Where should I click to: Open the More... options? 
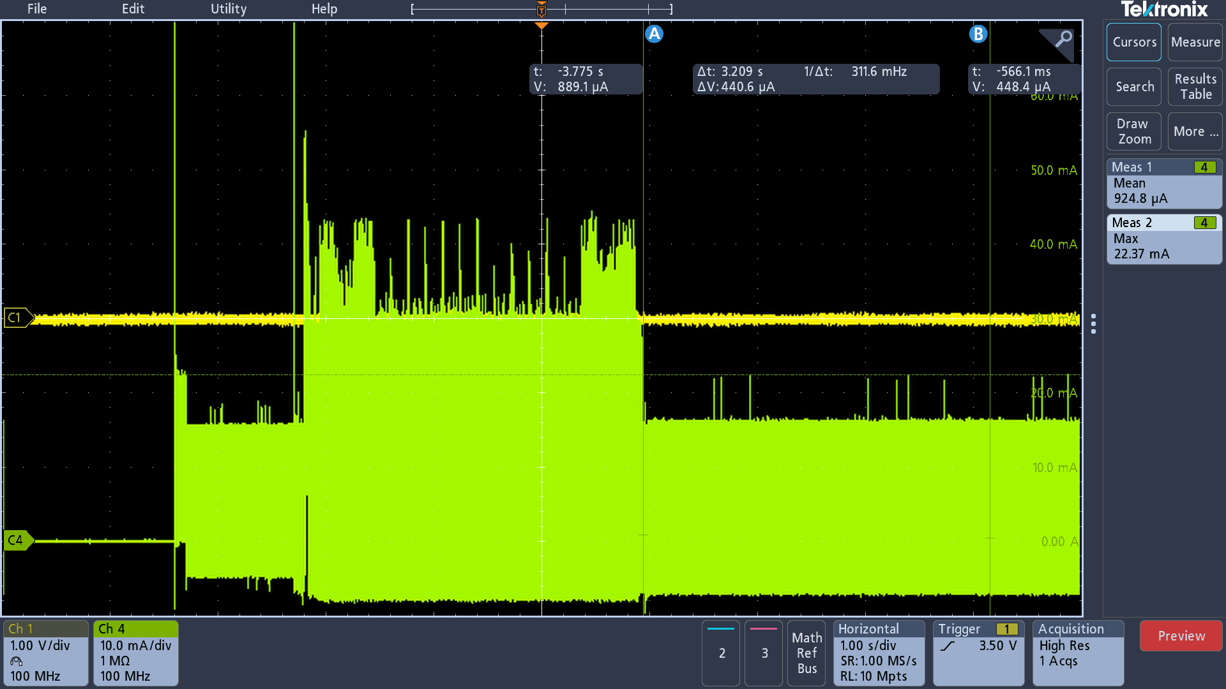coord(1195,131)
